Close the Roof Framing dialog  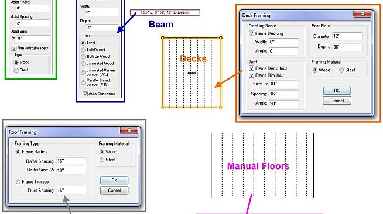pyautogui.click(x=129, y=130)
